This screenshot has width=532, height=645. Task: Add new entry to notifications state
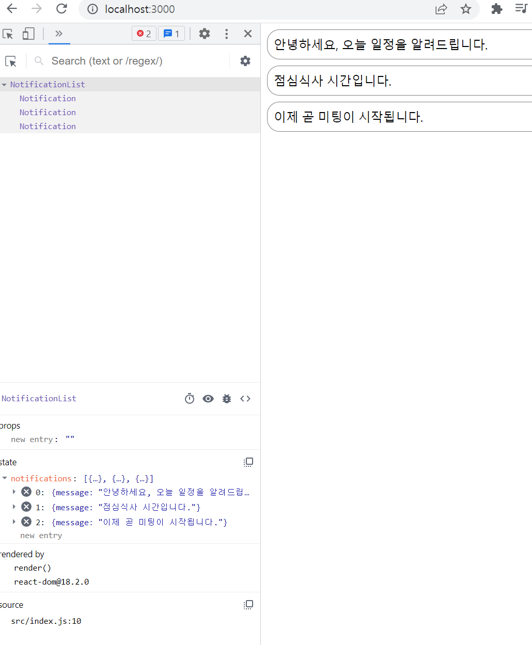click(41, 536)
